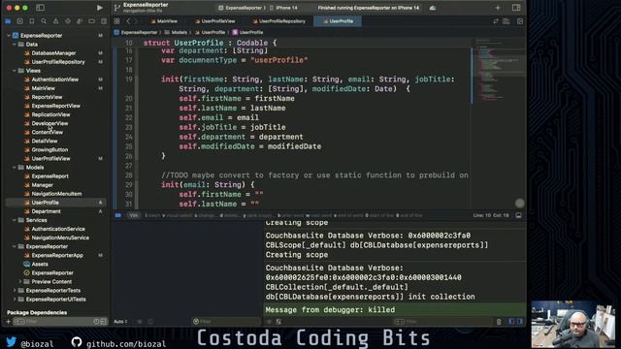Screen dimensions: 621x349
Task: Run the project with the play button
Action: (99, 8)
